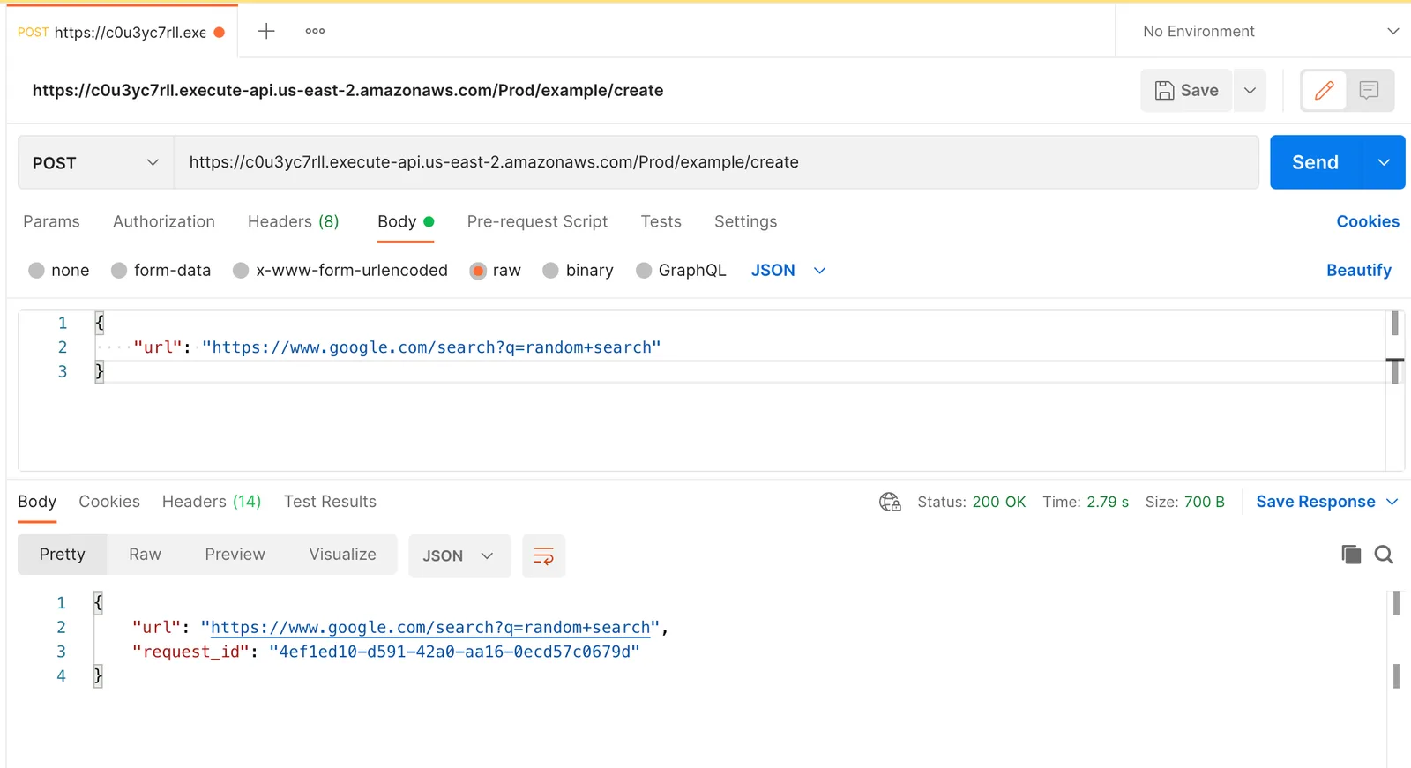Open the Settings tab
1411x768 pixels.
746,221
